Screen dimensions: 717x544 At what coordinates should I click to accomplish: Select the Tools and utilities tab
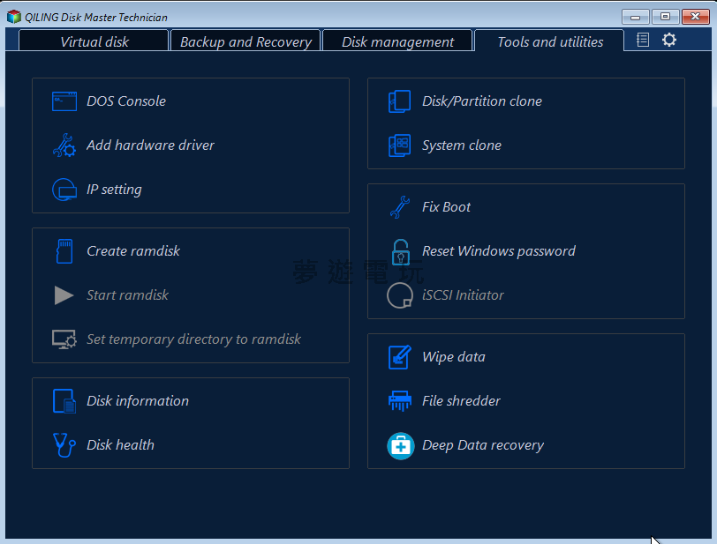549,41
